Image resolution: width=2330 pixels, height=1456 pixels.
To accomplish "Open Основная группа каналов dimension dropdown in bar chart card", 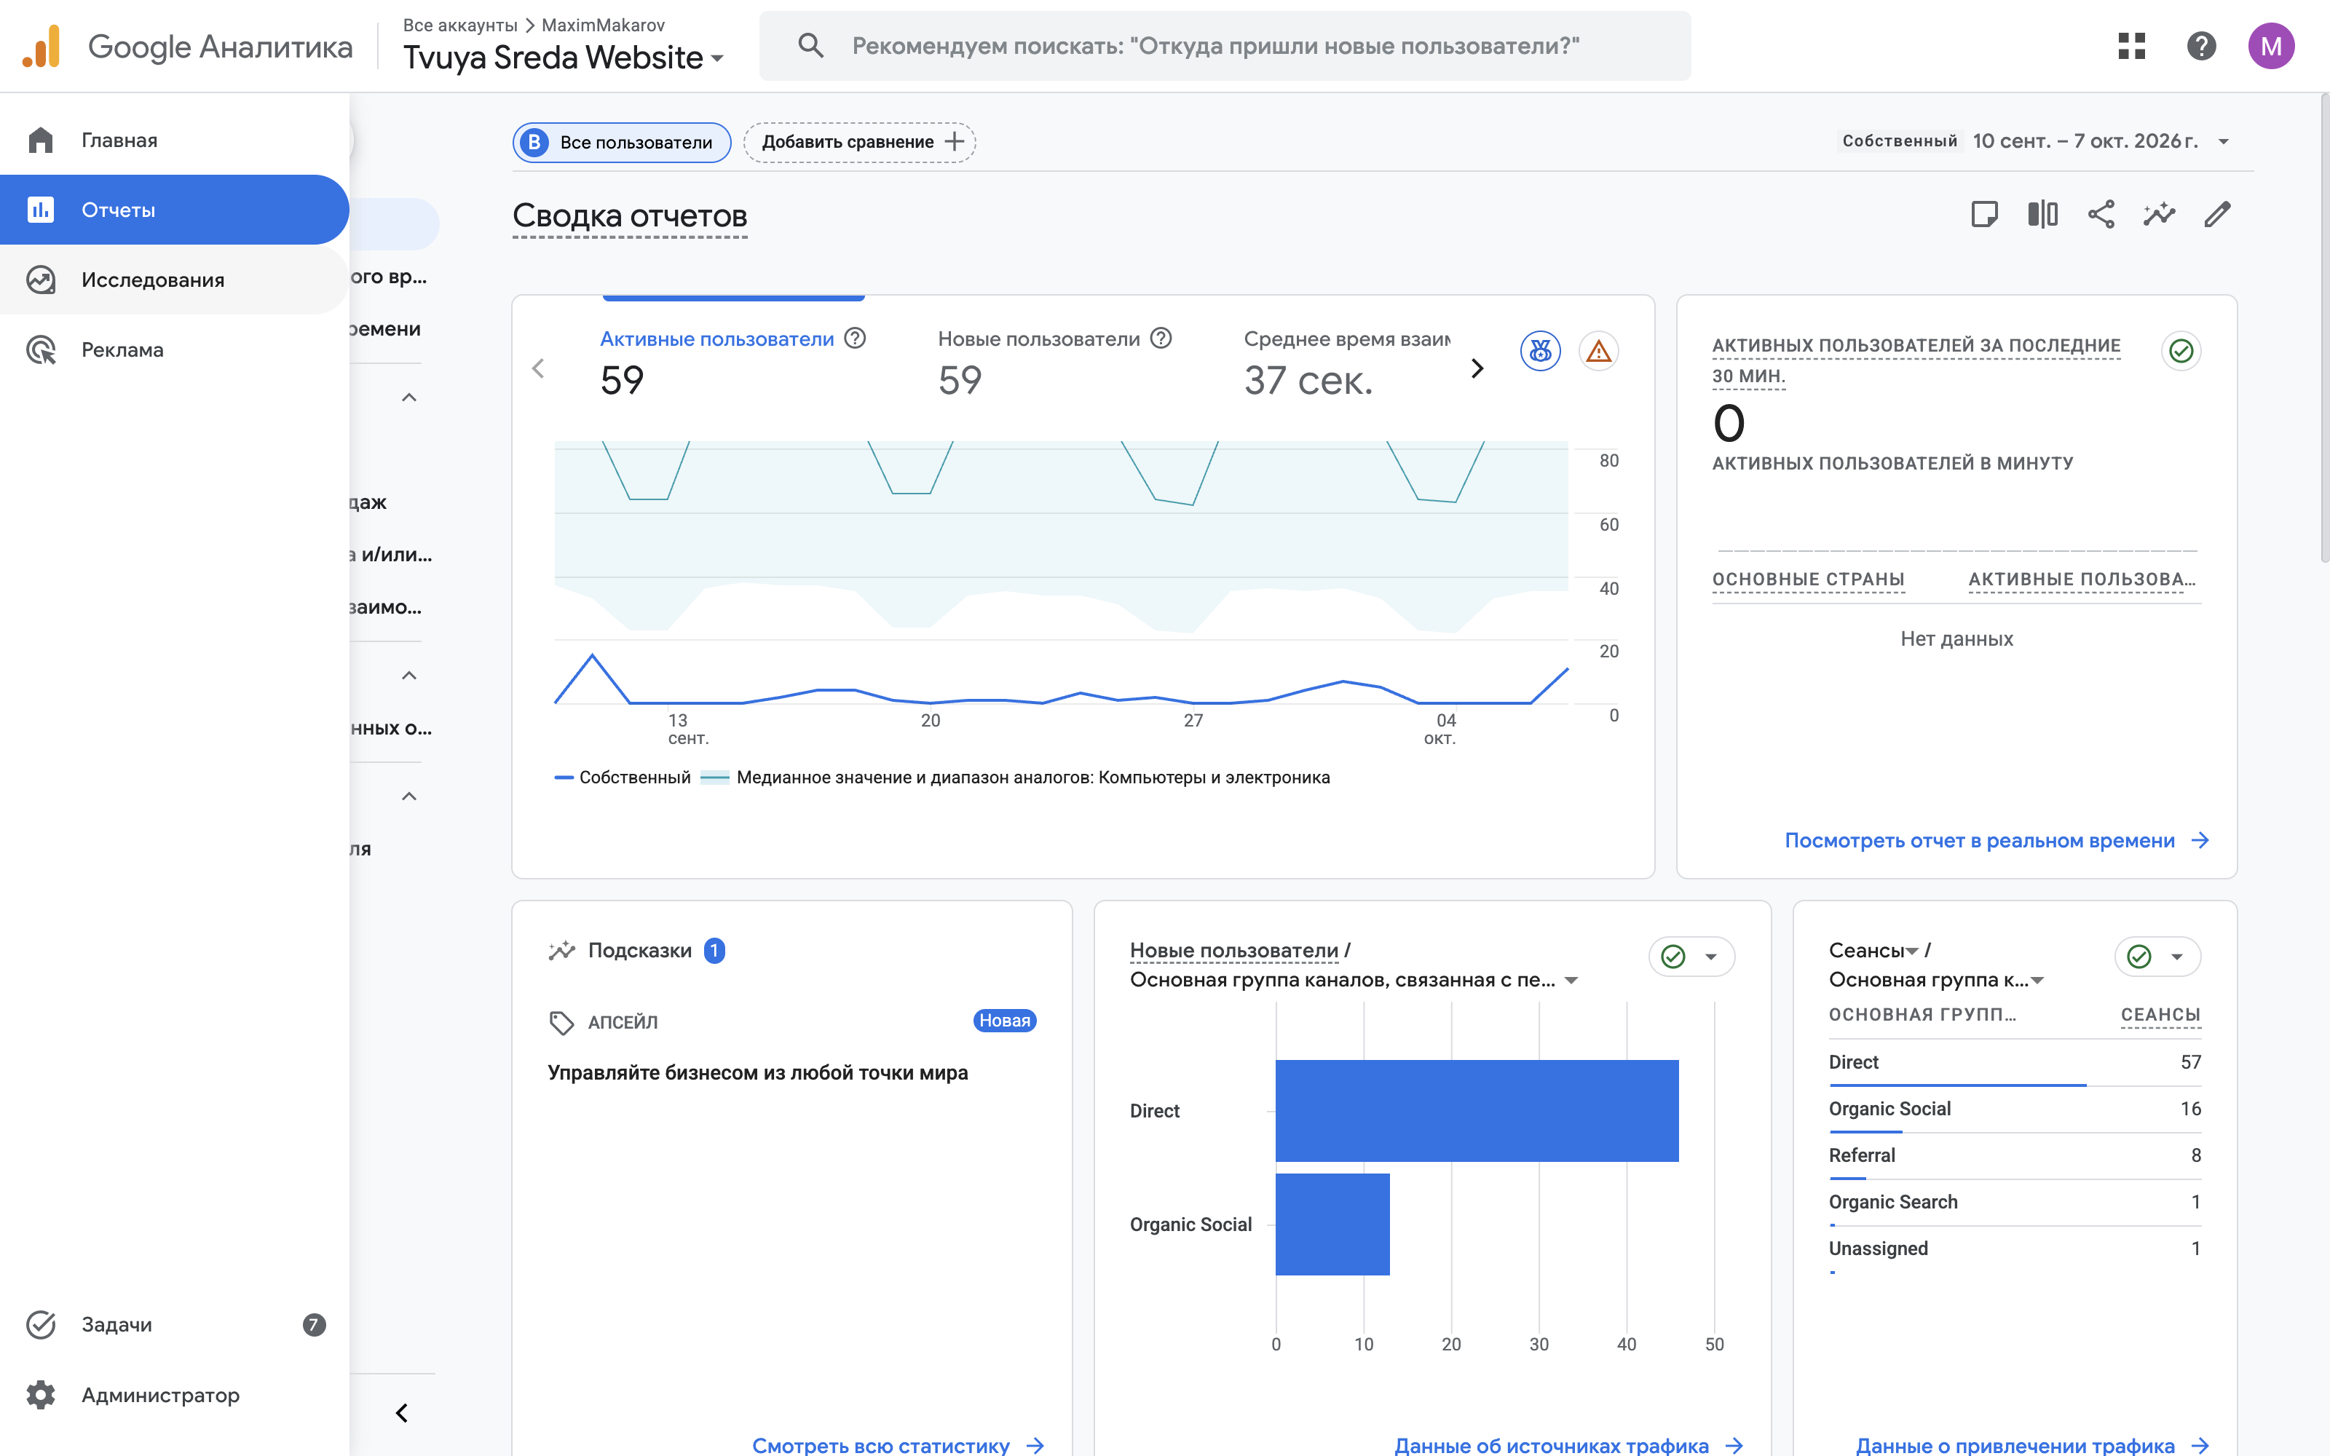I will click(1354, 979).
